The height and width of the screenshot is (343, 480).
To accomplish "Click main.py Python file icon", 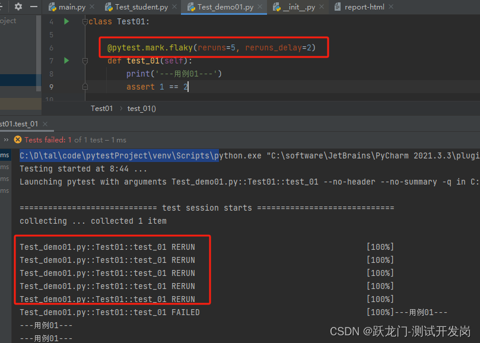I will [x=52, y=7].
